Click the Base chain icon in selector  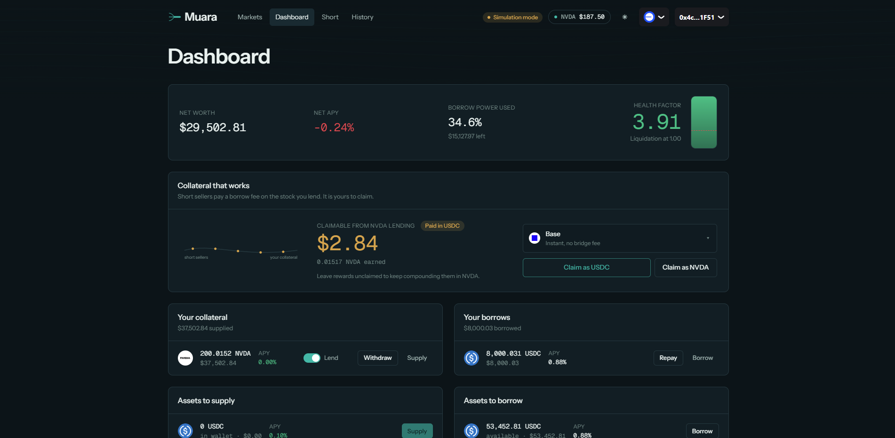click(x=535, y=238)
